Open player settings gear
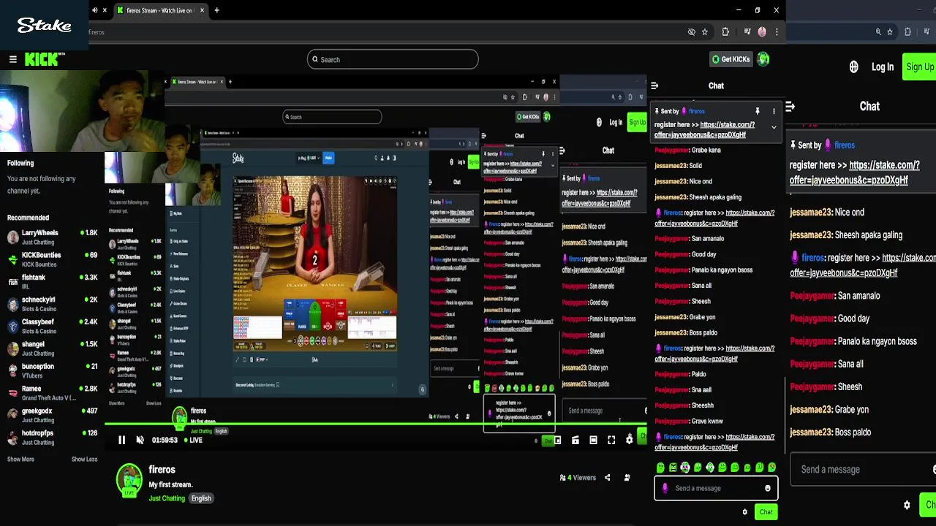This screenshot has height=526, width=936. pyautogui.click(x=629, y=440)
